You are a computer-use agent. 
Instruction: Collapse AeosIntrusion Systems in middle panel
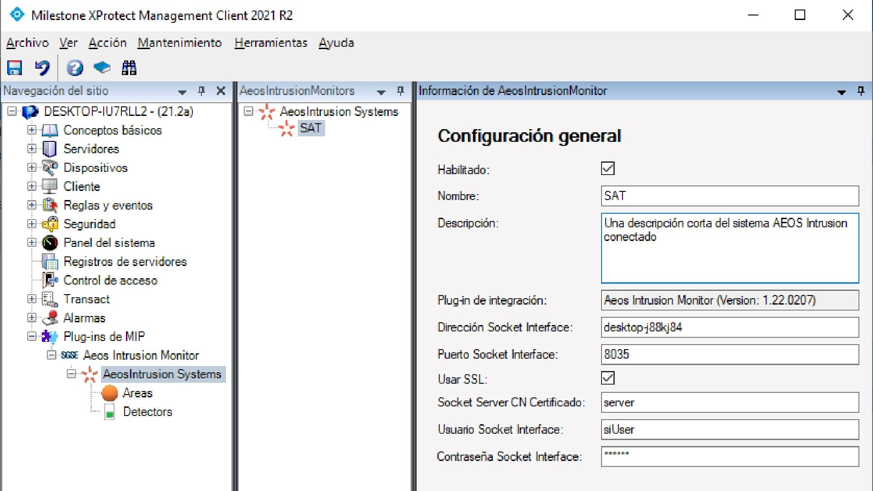(248, 111)
